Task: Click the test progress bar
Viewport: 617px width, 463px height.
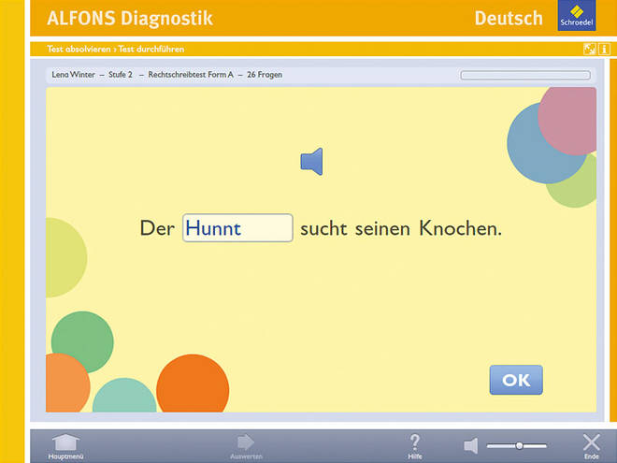Action: click(x=525, y=75)
